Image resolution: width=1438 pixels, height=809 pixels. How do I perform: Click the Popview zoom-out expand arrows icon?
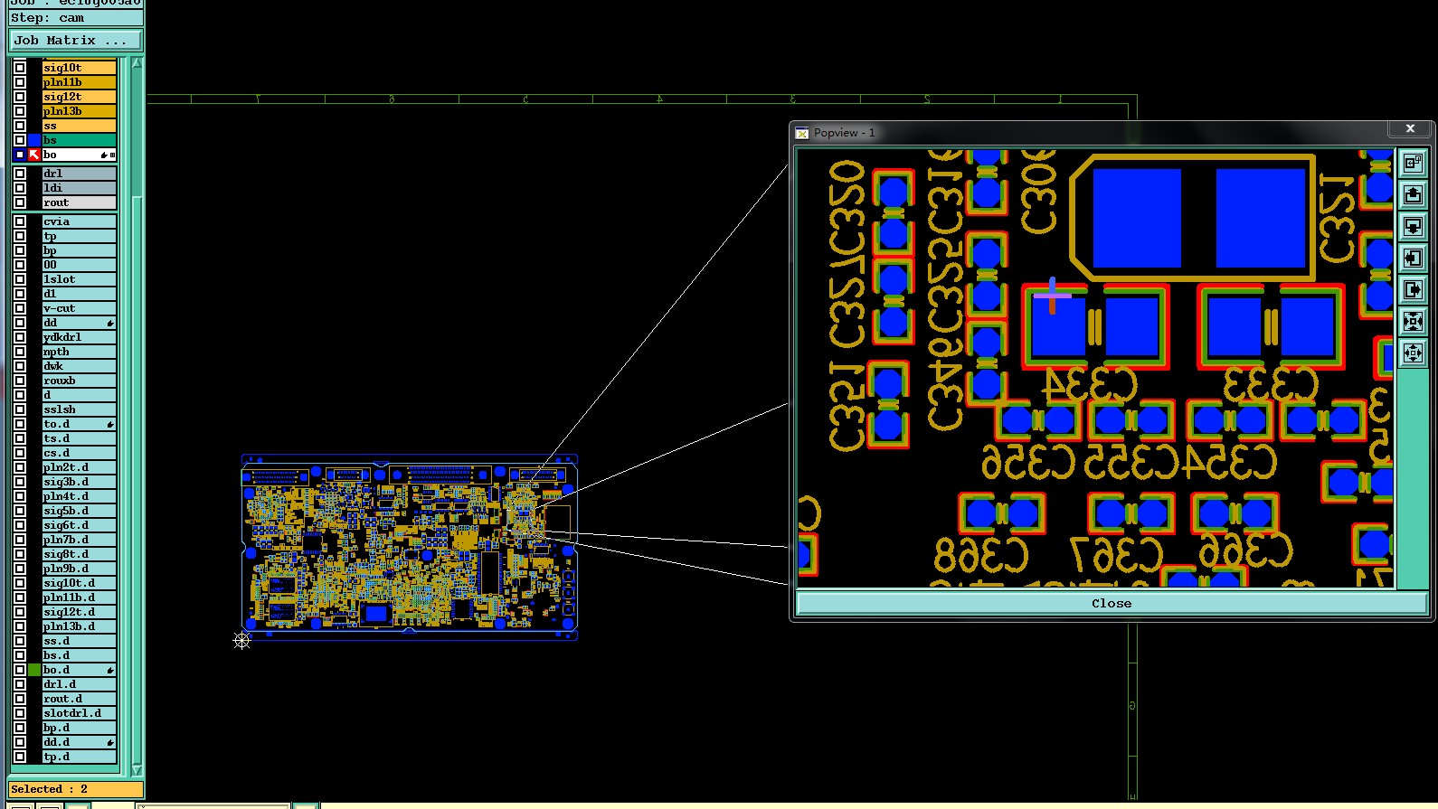pyautogui.click(x=1413, y=353)
